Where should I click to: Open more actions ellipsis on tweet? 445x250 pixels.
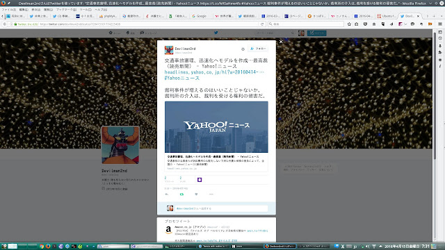click(211, 194)
